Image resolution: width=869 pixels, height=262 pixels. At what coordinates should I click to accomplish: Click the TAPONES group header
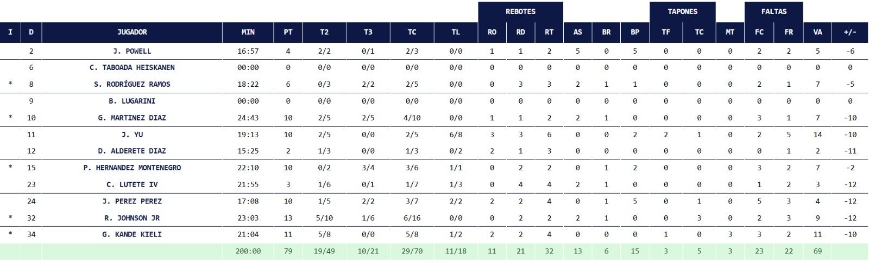pyautogui.click(x=682, y=11)
